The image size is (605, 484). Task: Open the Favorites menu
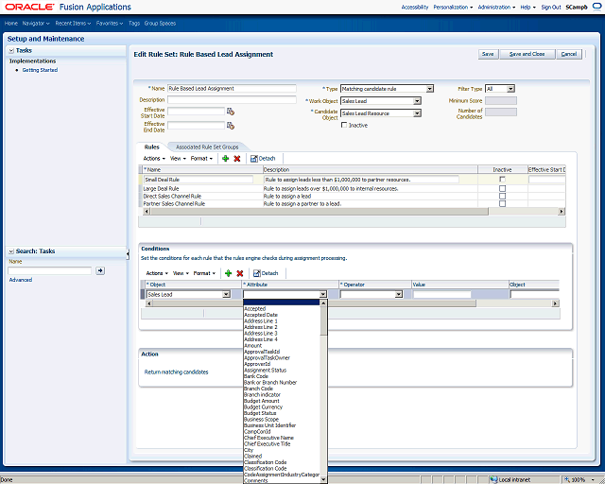pyautogui.click(x=110, y=23)
